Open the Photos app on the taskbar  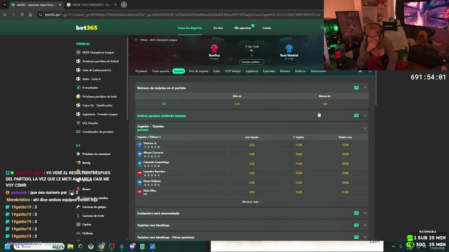click(x=153, y=246)
